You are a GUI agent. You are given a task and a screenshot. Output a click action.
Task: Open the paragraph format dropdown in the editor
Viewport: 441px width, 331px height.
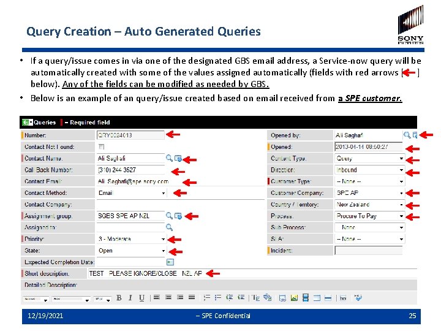tap(36, 299)
